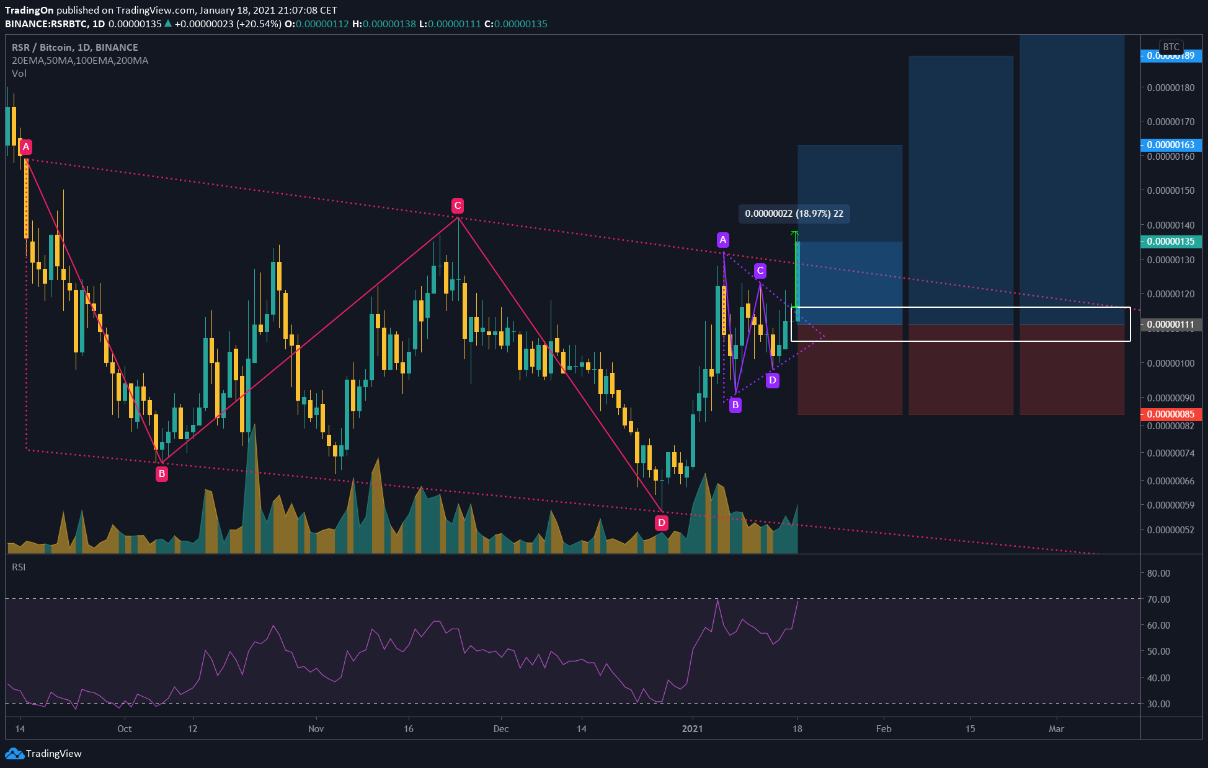Click 2021 on the time axis
This screenshot has width=1208, height=768.
(x=693, y=729)
